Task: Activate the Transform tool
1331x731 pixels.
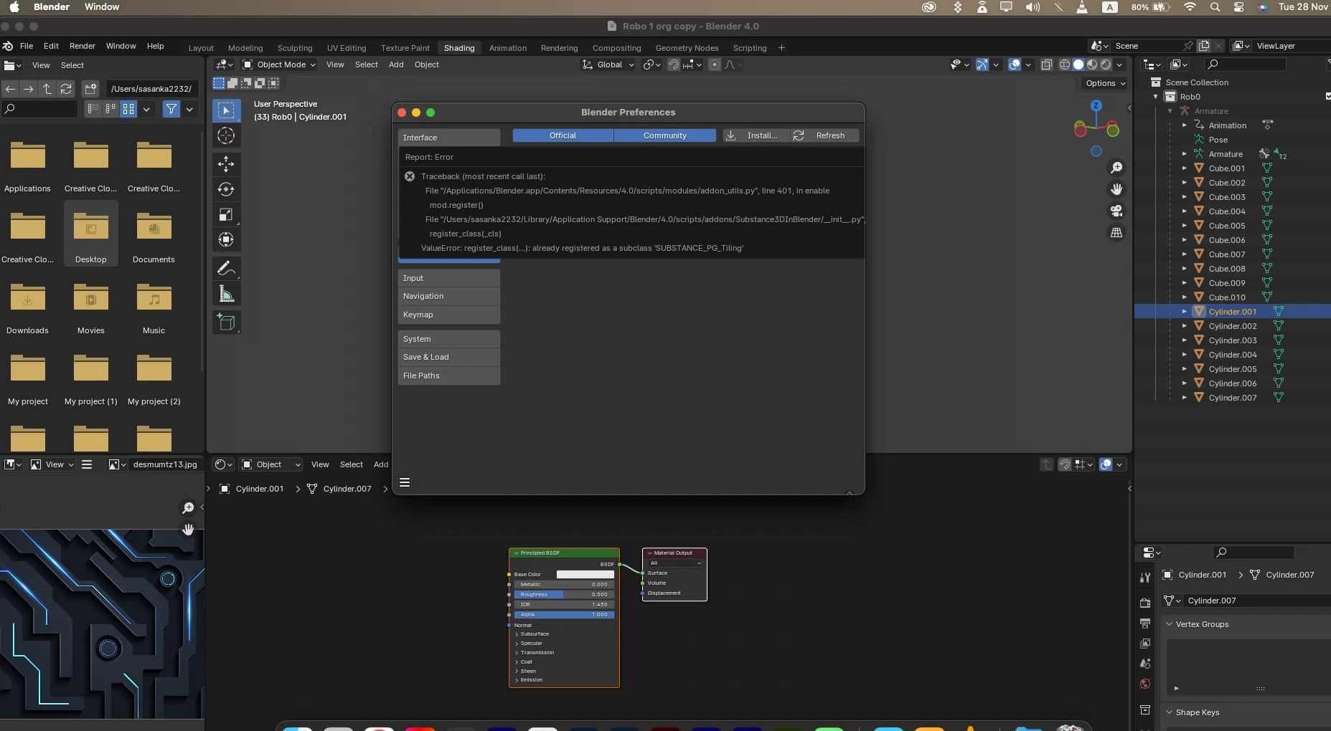Action: tap(226, 239)
